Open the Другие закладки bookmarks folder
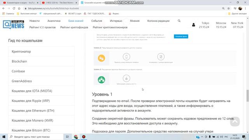 click(237, 14)
